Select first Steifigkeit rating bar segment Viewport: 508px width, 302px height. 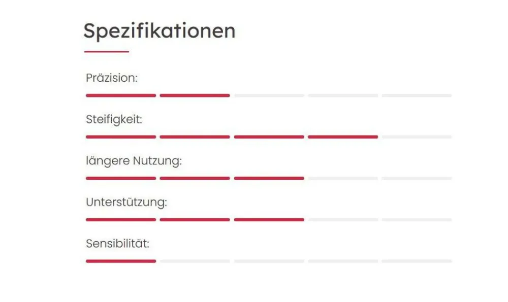pyautogui.click(x=121, y=137)
